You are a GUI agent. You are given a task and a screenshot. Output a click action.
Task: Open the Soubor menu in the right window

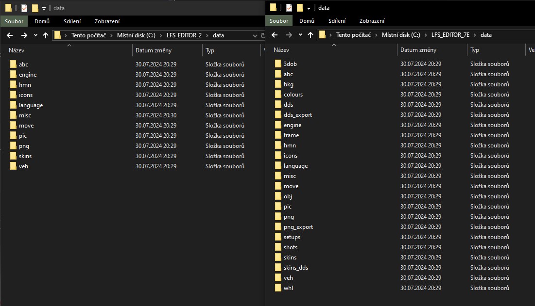tap(279, 21)
